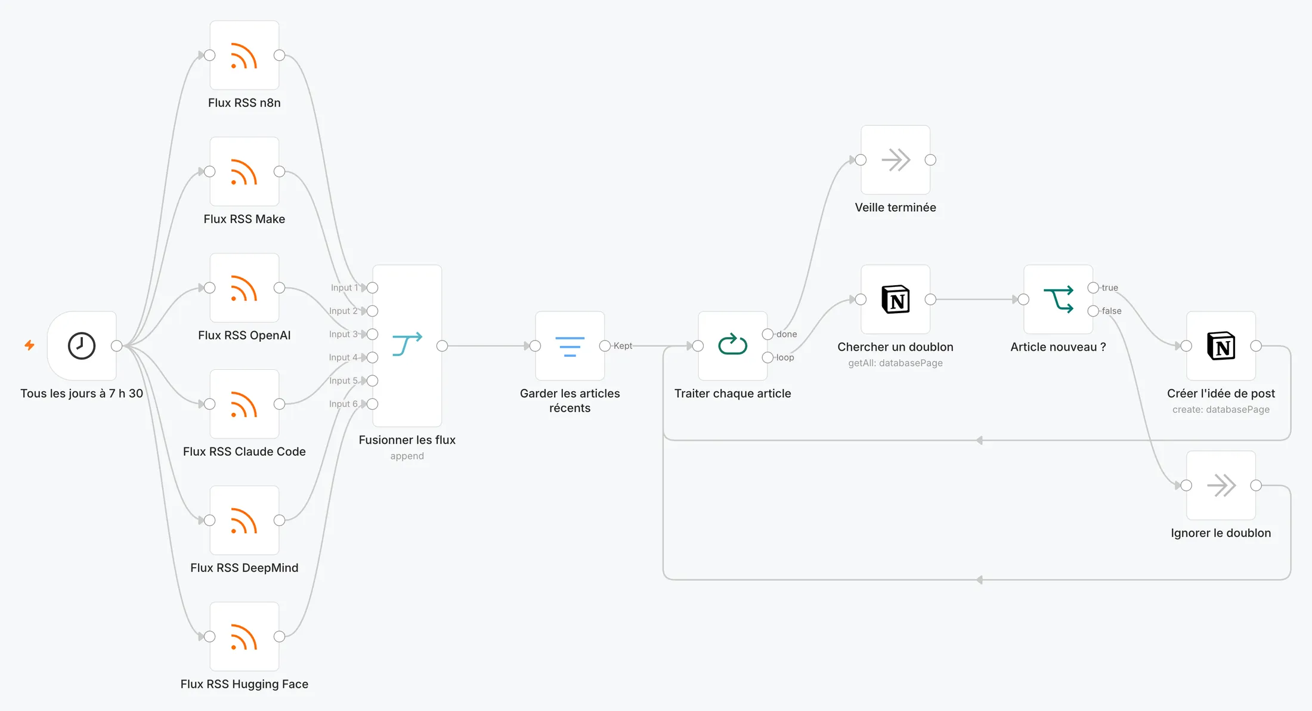Click the done output of the loop node

tap(768, 335)
